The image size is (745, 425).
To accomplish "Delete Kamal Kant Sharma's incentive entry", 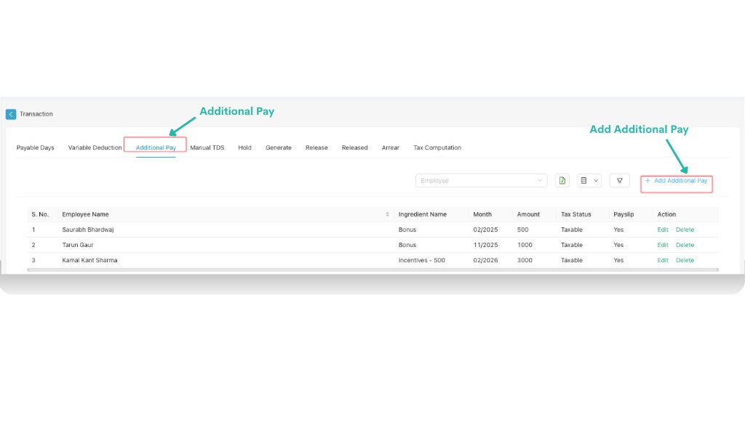I will click(x=685, y=260).
